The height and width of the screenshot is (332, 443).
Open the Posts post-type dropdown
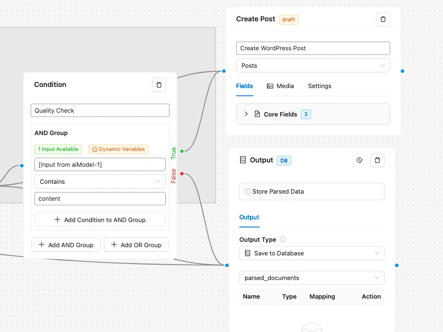313,66
